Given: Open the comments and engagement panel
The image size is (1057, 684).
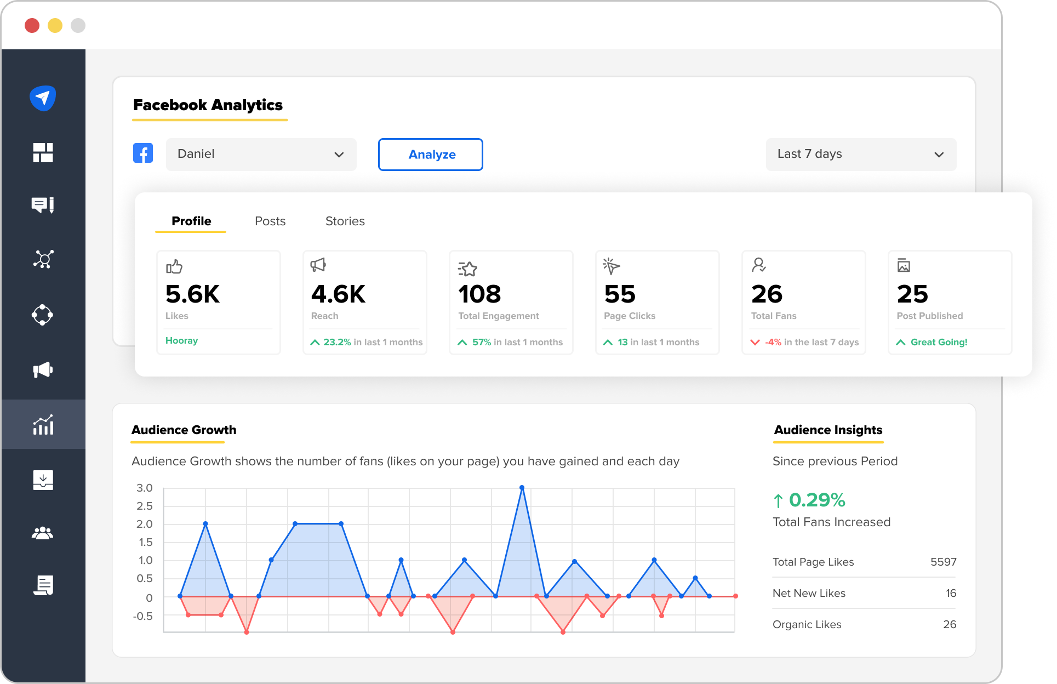Looking at the screenshot, I should (43, 206).
